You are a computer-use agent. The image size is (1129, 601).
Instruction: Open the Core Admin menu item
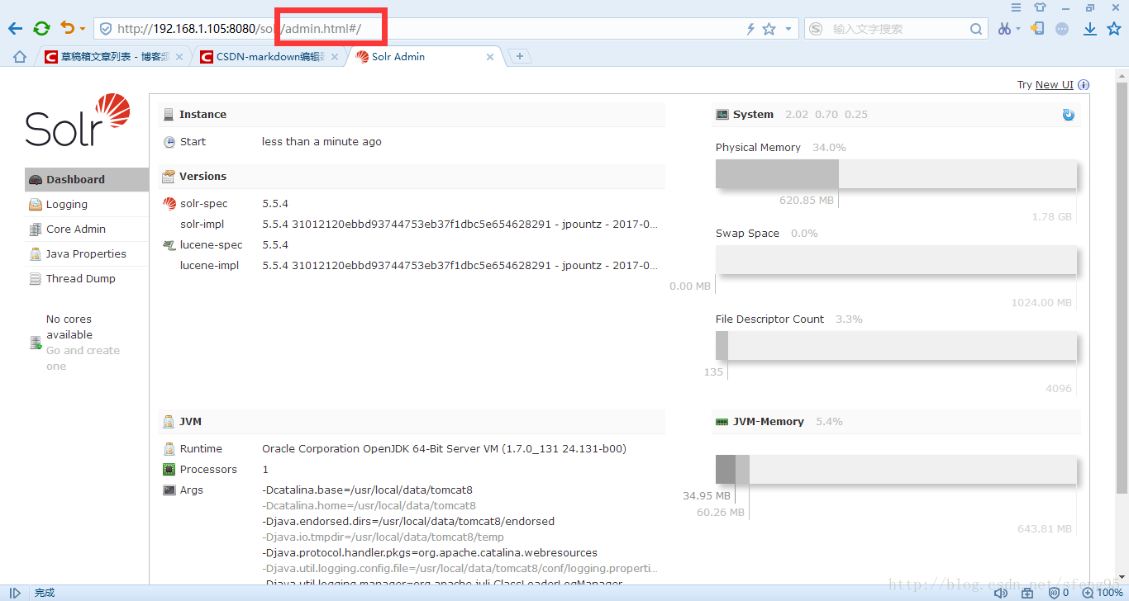(x=87, y=229)
